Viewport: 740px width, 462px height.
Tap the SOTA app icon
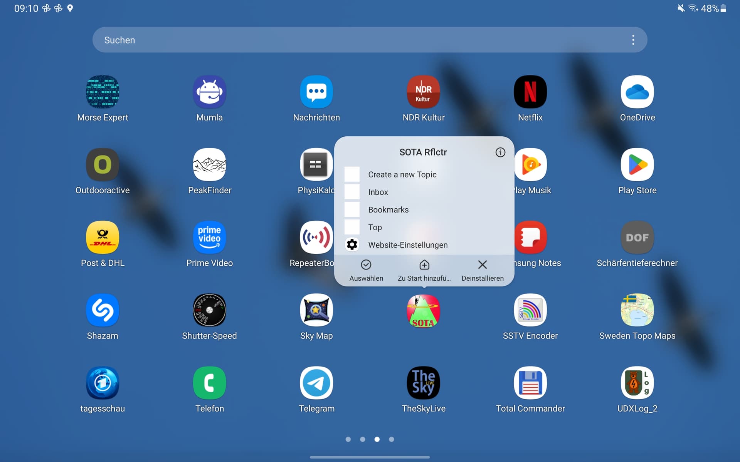click(423, 311)
